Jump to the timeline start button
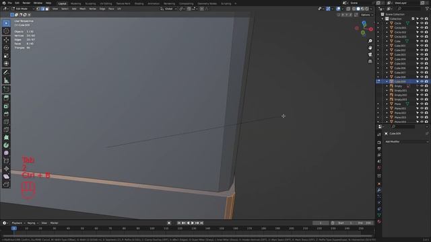The width and height of the screenshot is (431, 242). coord(179,223)
